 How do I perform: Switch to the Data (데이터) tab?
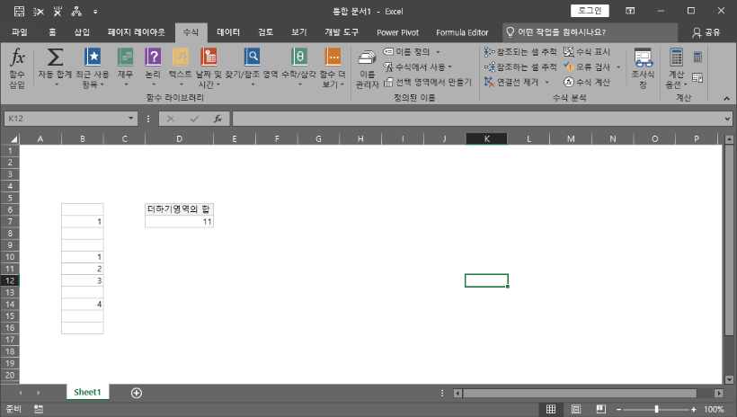pos(228,32)
